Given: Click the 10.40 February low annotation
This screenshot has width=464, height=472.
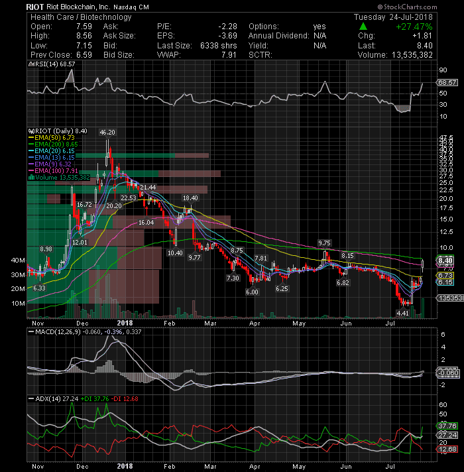Looking at the screenshot, I should [175, 253].
